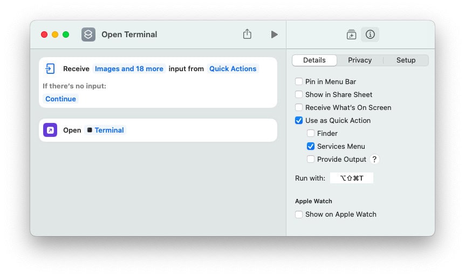
Task: Click the Shortcuts app icon beside the title
Action: pyautogui.click(x=88, y=34)
